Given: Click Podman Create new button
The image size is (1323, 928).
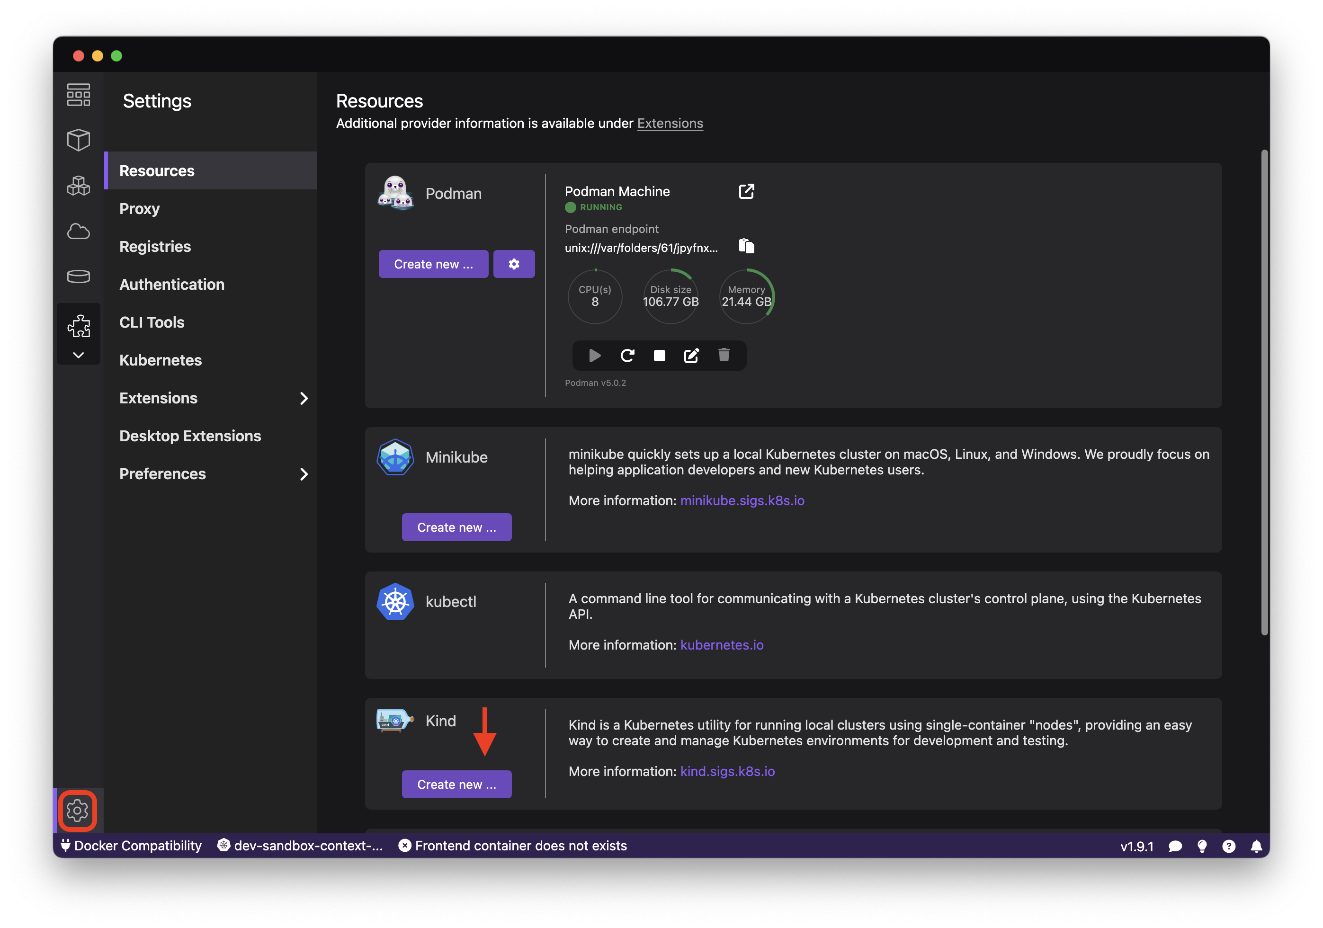Looking at the screenshot, I should click(433, 264).
